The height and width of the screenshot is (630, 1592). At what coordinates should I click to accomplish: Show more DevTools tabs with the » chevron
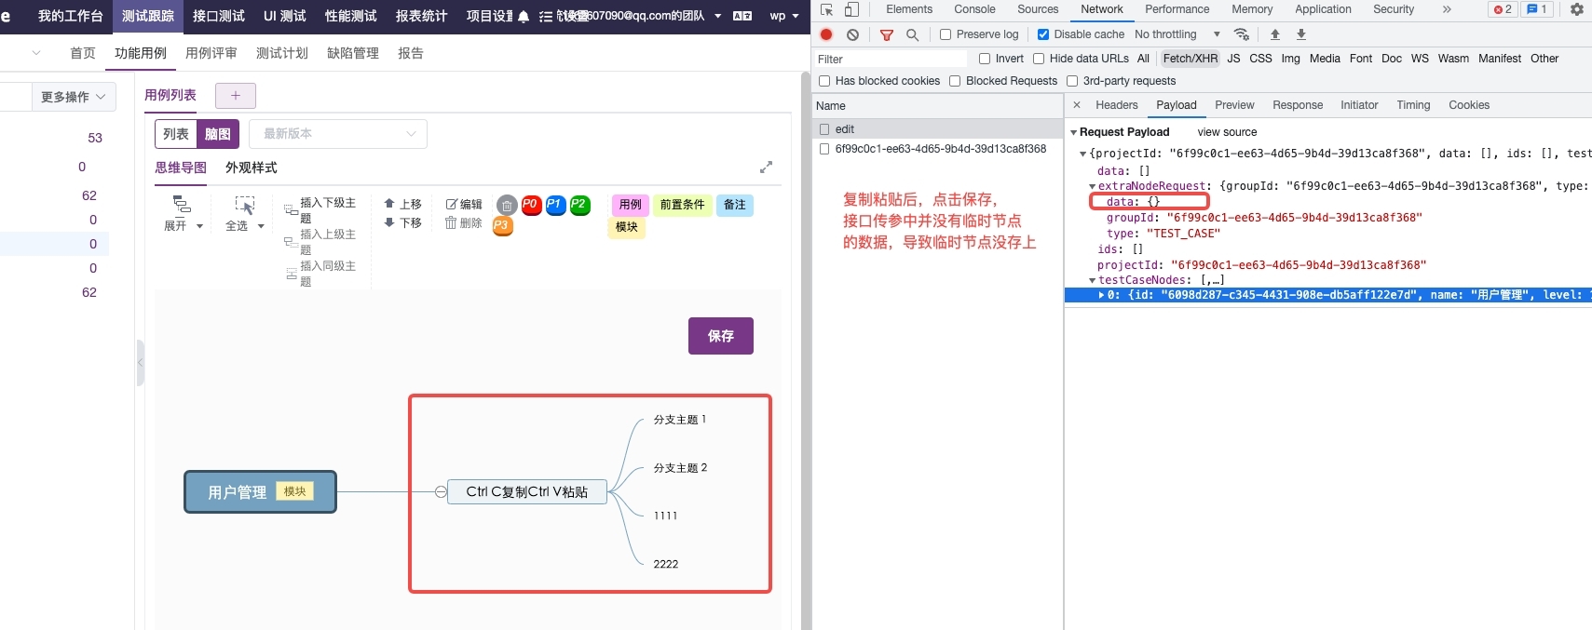pos(1447,9)
